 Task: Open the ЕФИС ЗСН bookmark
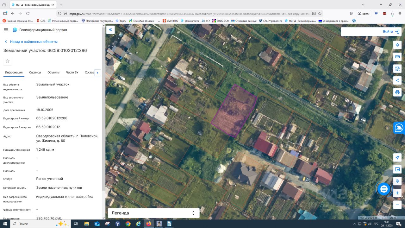click(221, 21)
